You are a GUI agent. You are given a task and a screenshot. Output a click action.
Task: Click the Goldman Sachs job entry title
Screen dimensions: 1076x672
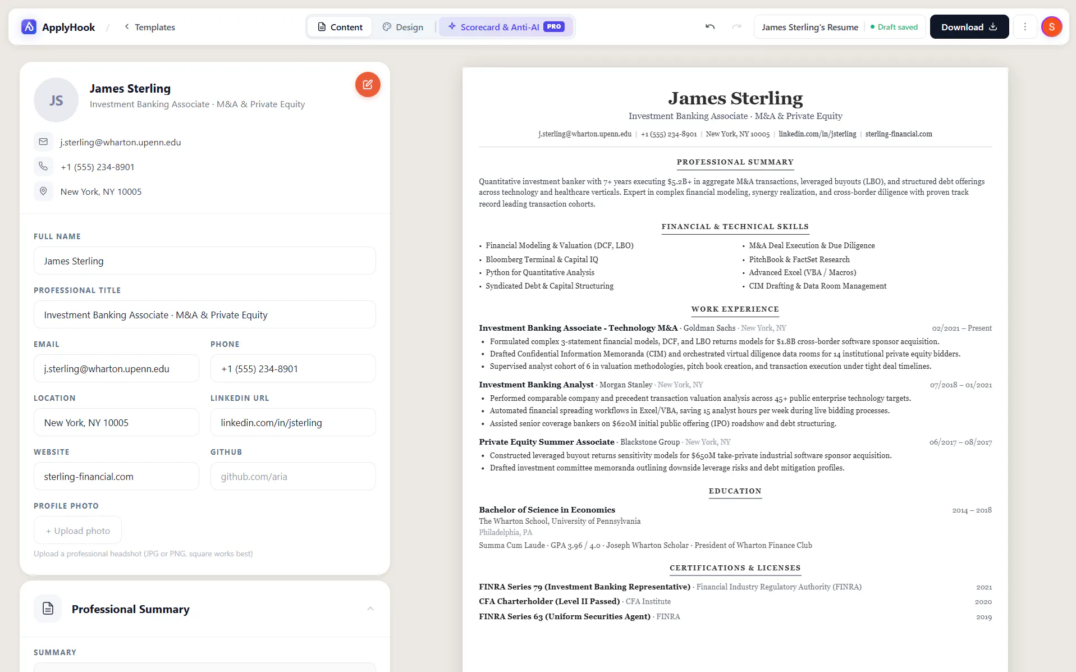tap(578, 328)
